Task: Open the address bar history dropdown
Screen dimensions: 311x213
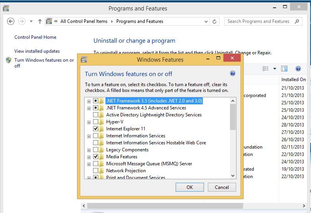Action: (x=206, y=21)
